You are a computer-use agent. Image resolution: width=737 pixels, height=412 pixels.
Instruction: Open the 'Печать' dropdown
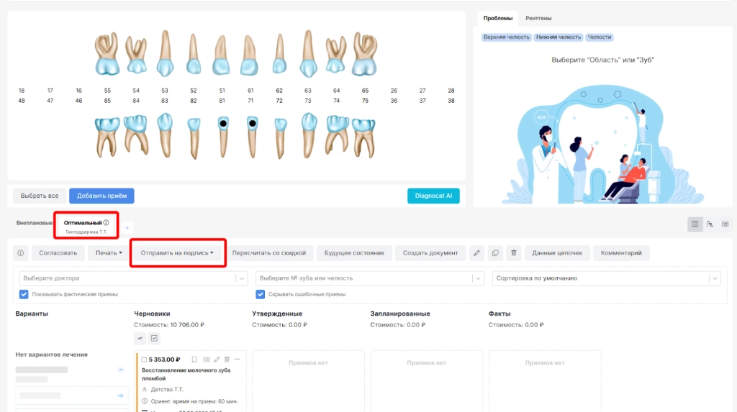pyautogui.click(x=109, y=253)
